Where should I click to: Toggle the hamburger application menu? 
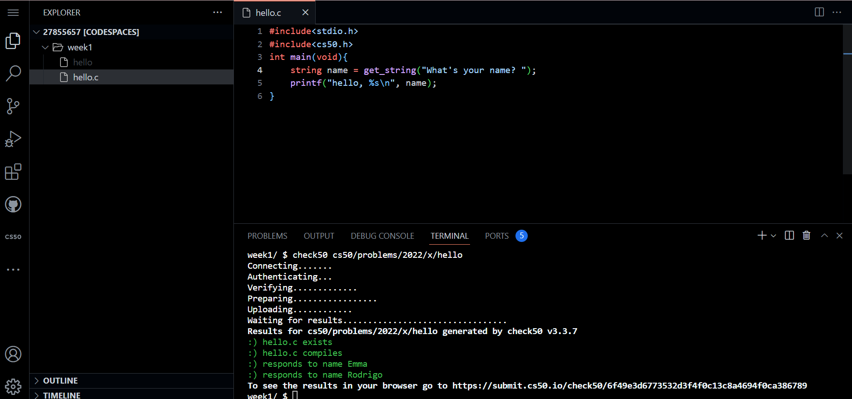[x=13, y=13]
